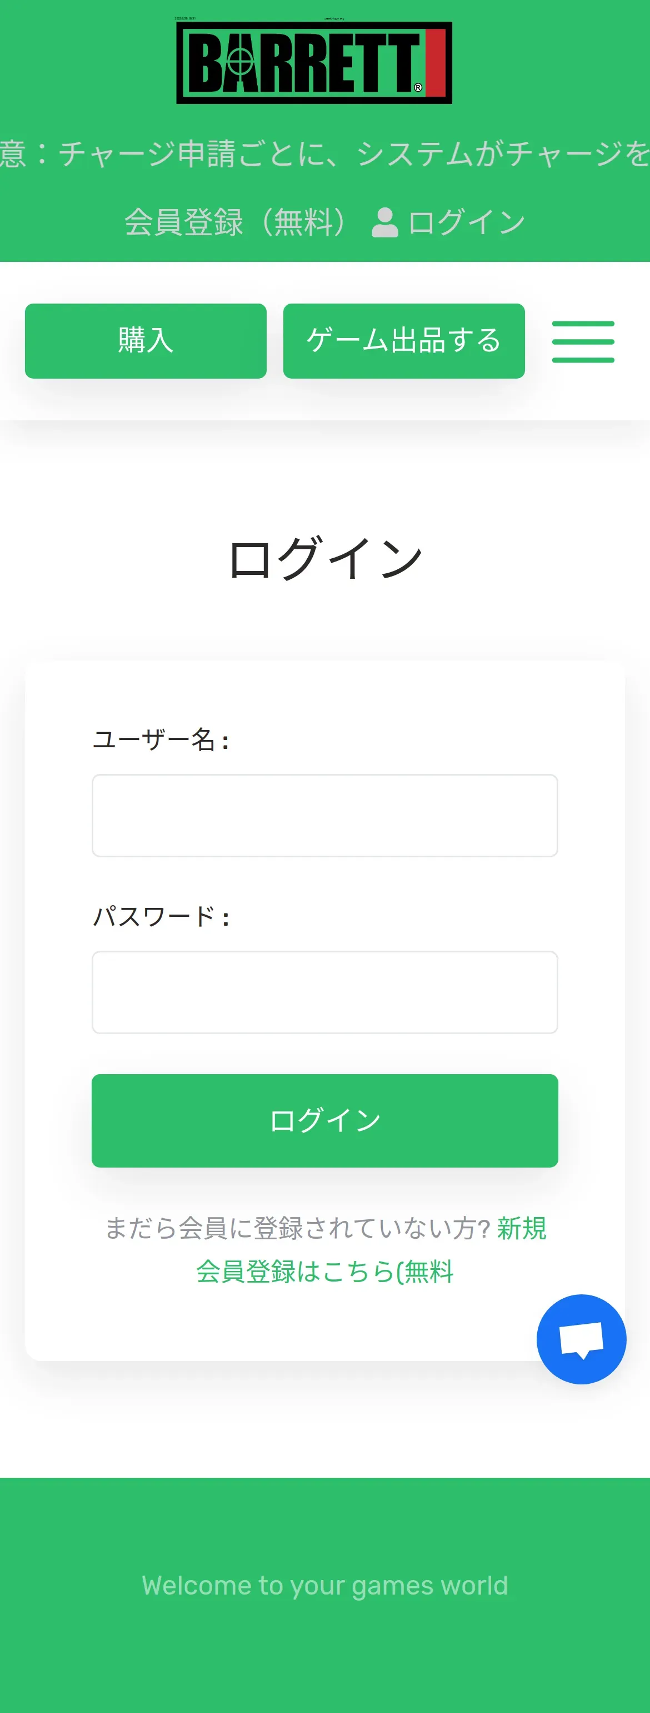
Task: Click the user profile icon in the header
Action: coord(385,222)
